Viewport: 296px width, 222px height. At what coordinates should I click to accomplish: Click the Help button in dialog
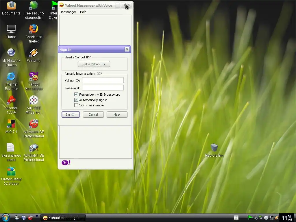[117, 114]
